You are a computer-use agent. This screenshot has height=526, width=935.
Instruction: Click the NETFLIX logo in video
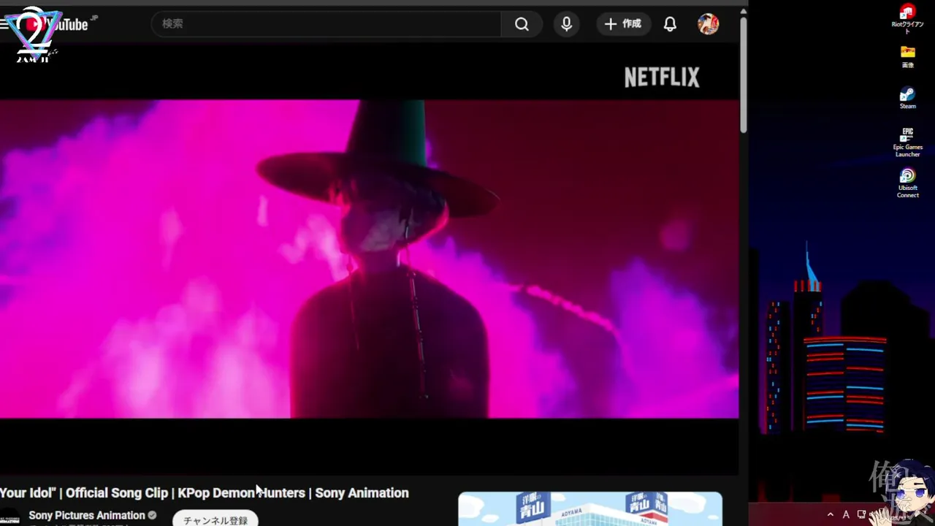[662, 77]
